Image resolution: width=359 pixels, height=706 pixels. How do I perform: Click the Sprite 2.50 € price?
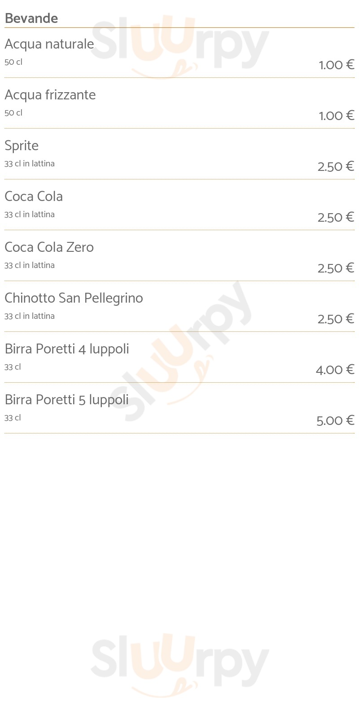(336, 166)
